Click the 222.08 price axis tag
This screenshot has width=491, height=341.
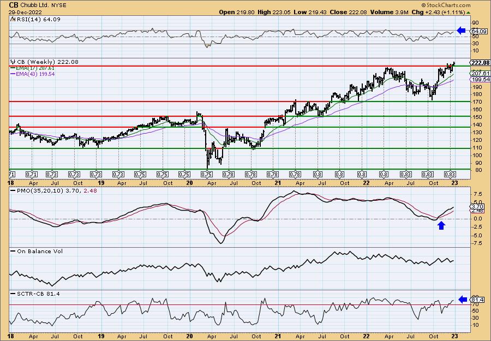[x=480, y=63]
